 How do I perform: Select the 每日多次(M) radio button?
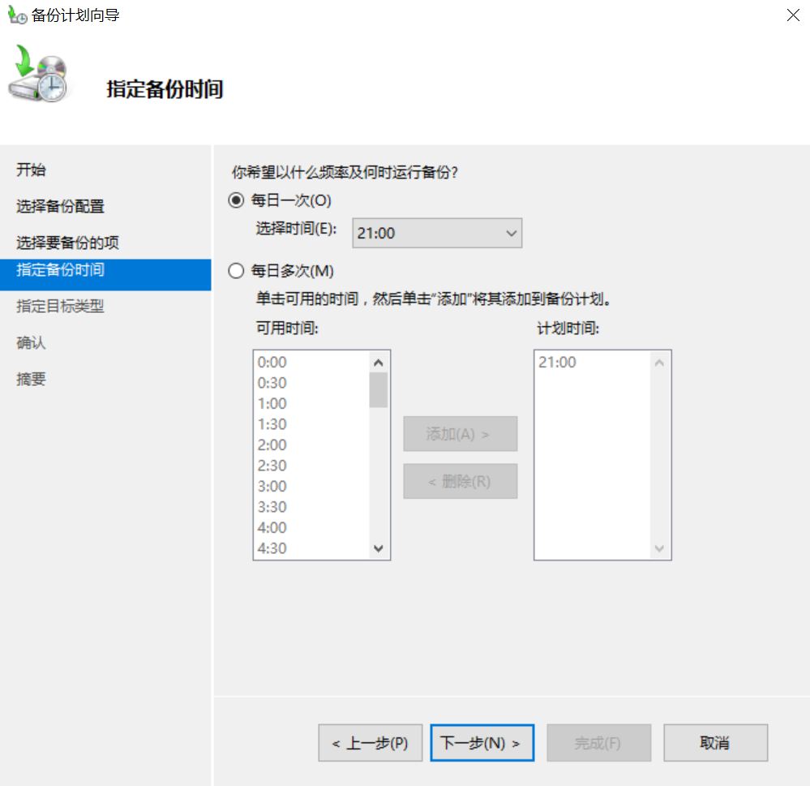coord(236,271)
